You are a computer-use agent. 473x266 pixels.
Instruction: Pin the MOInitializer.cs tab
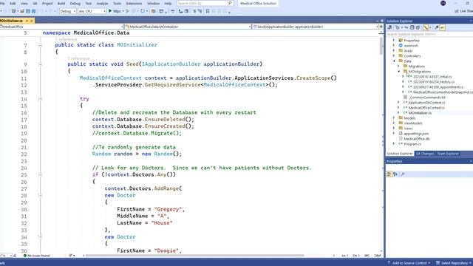click(27, 21)
